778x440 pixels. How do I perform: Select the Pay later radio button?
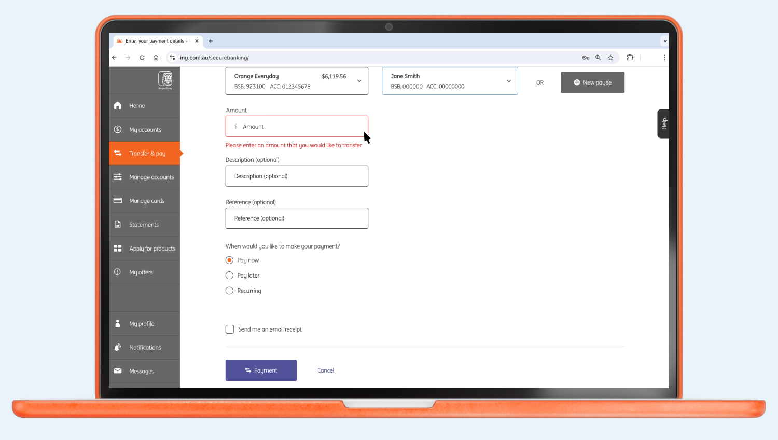click(229, 275)
